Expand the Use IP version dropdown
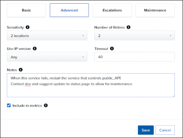This screenshot has width=183, height=138. [47, 57]
